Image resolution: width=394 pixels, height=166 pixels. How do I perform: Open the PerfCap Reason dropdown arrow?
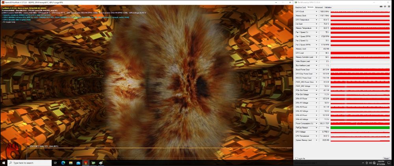tap(316, 127)
